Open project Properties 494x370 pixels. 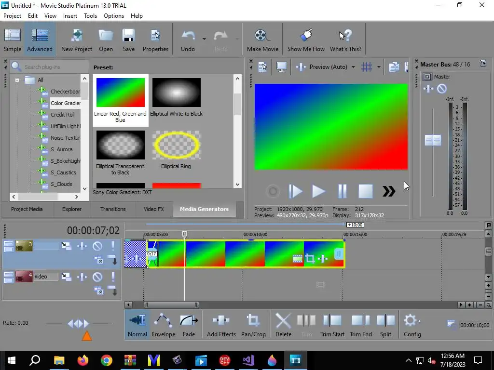[x=155, y=40]
